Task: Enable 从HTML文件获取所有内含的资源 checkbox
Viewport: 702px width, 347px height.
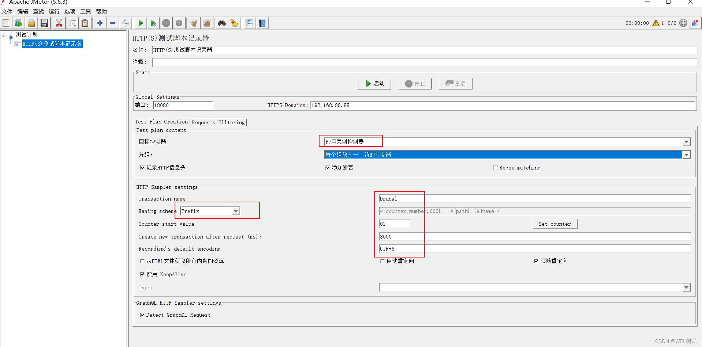Action: (142, 261)
